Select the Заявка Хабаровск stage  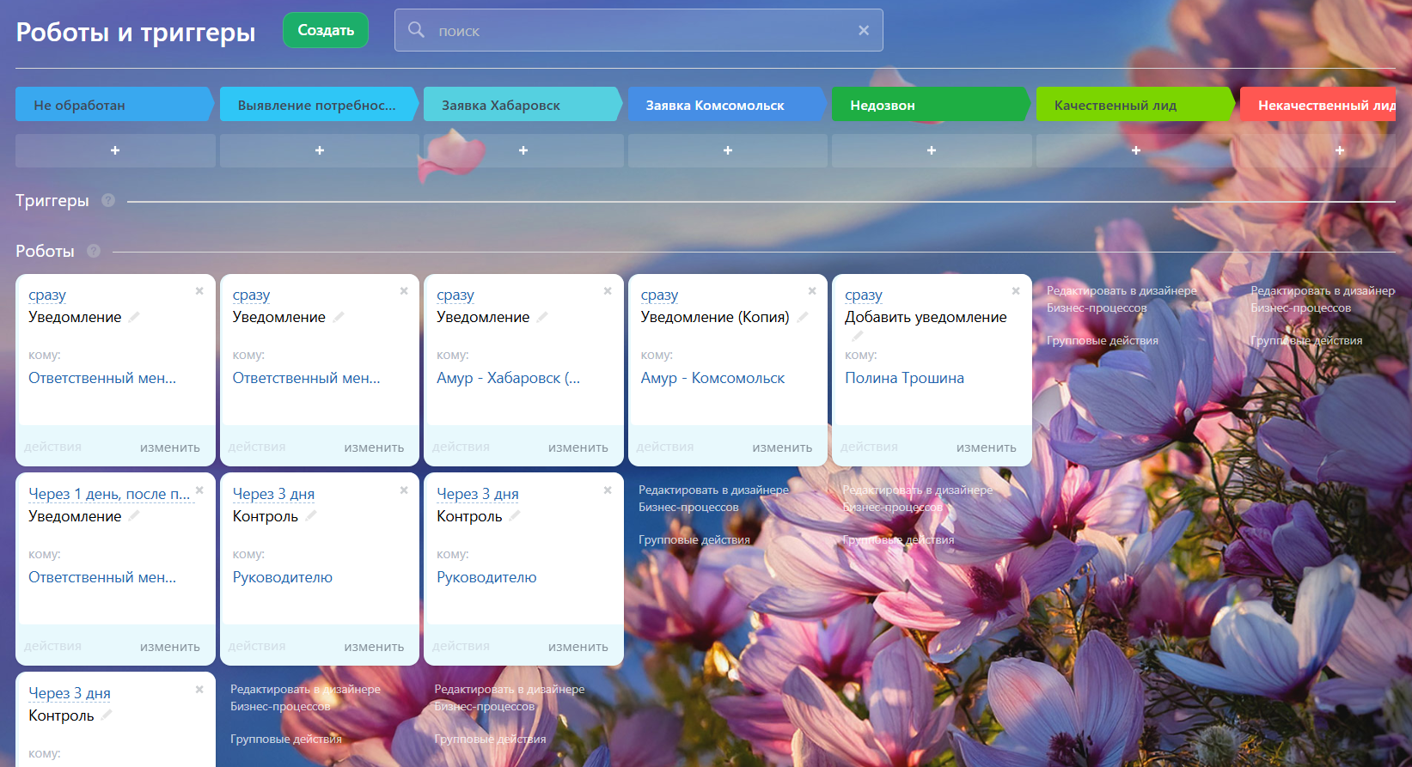point(523,105)
